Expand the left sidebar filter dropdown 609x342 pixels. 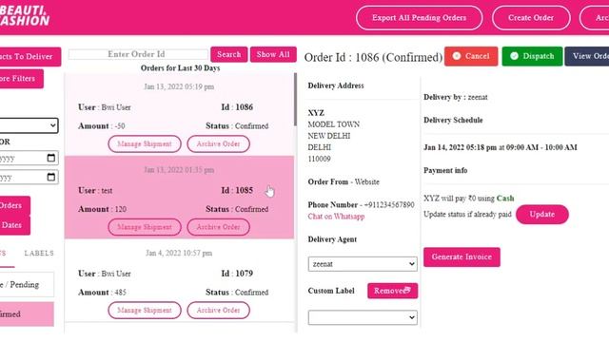[29, 125]
